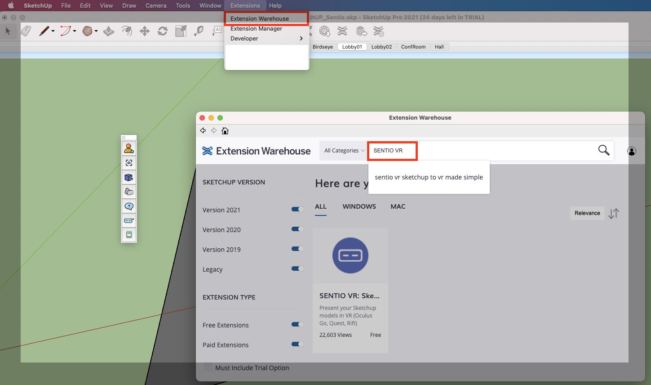Image resolution: width=651 pixels, height=385 pixels.
Task: Click the SENTIO VR search field
Action: (x=482, y=151)
